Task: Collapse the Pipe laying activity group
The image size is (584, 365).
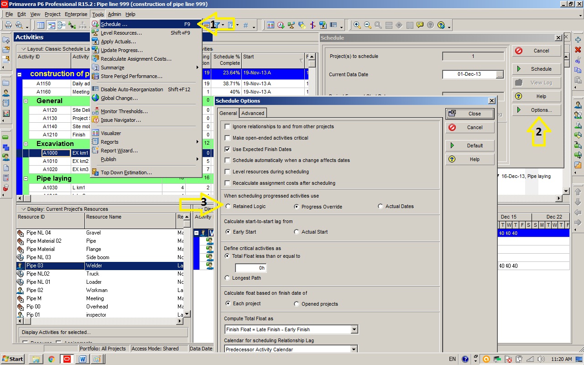Action: coord(26,178)
